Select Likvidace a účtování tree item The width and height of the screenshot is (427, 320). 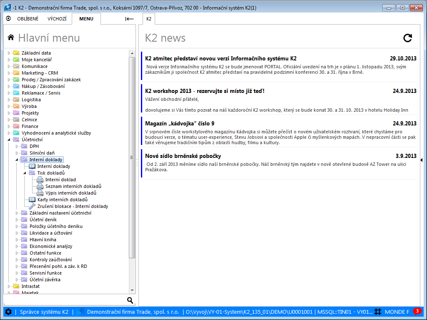51,233
